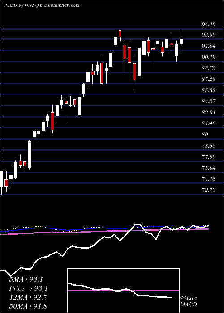Click the <<Live MACD label
Image resolution: width=224 pixels, height=313 pixels.
point(189,301)
